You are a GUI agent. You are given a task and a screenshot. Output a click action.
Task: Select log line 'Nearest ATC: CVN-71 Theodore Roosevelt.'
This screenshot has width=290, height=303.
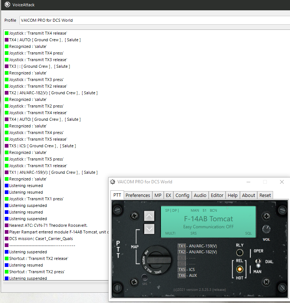click(46, 225)
